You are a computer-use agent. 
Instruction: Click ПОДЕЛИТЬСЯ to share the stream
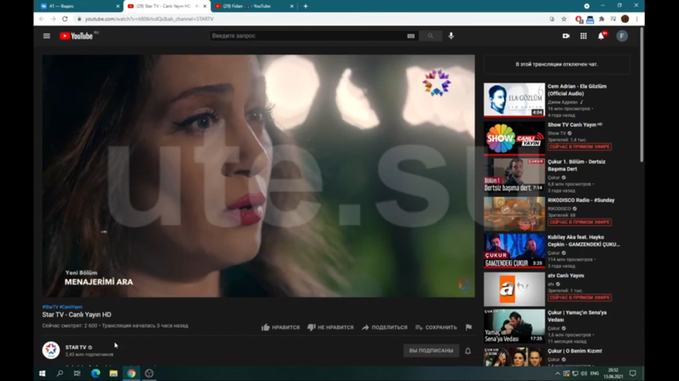tap(384, 327)
